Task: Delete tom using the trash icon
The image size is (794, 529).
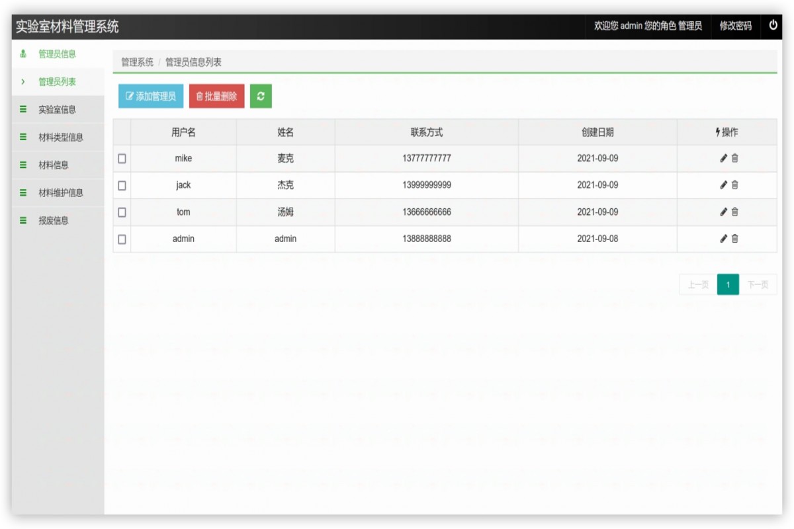Action: point(735,212)
